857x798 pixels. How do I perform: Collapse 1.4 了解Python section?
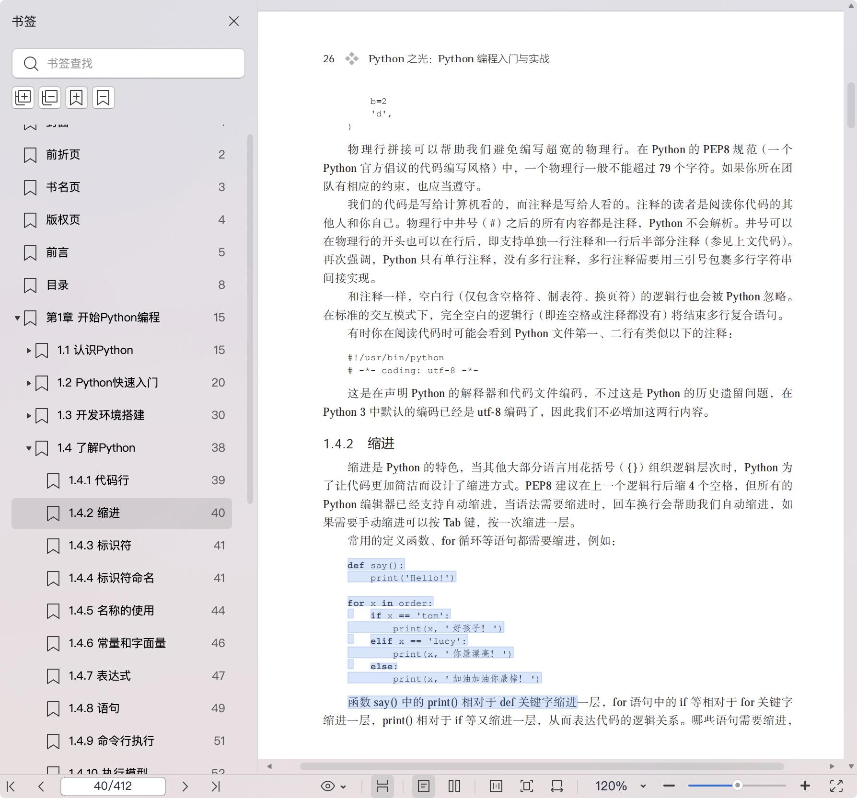point(29,448)
